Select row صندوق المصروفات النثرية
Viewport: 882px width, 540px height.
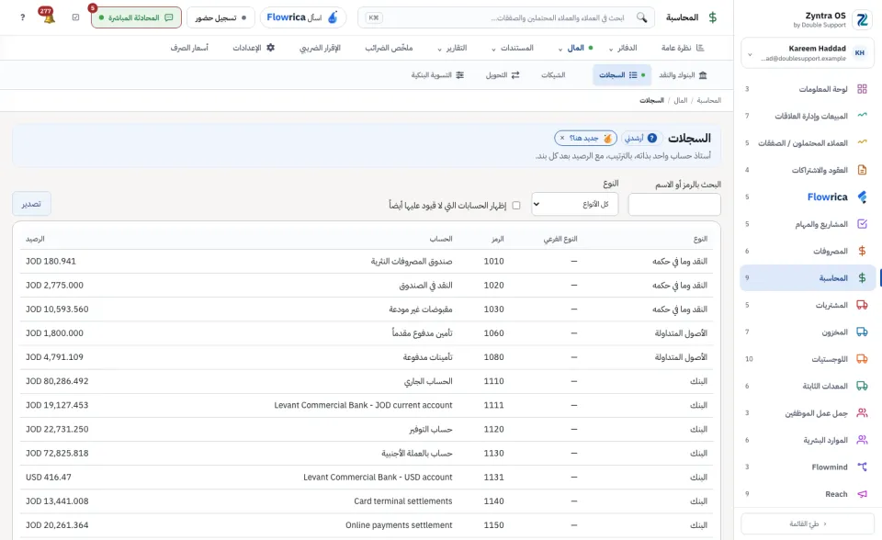(x=367, y=261)
